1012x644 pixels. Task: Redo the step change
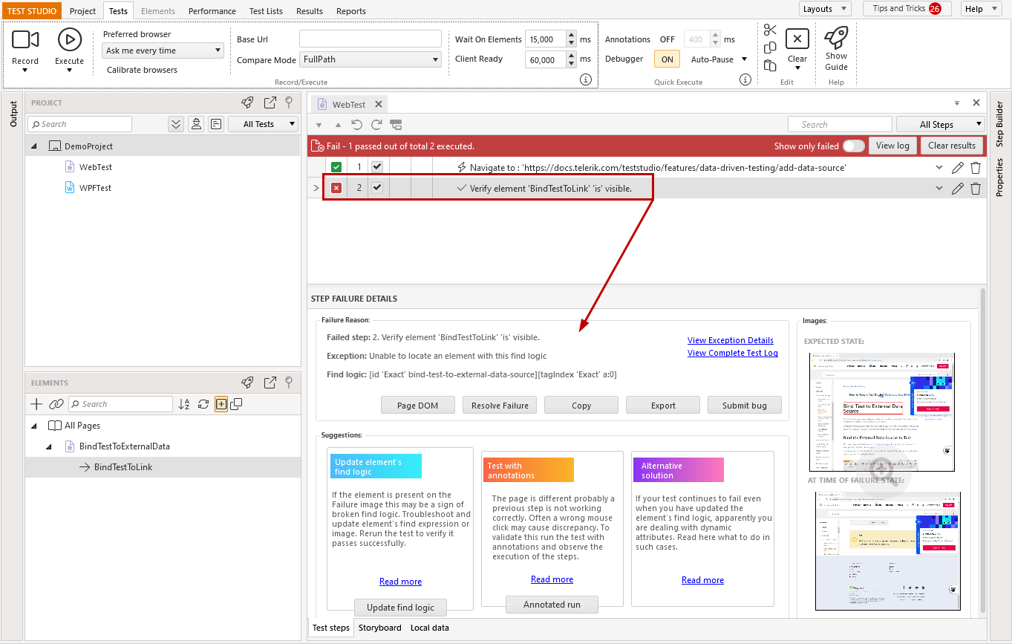tap(376, 125)
